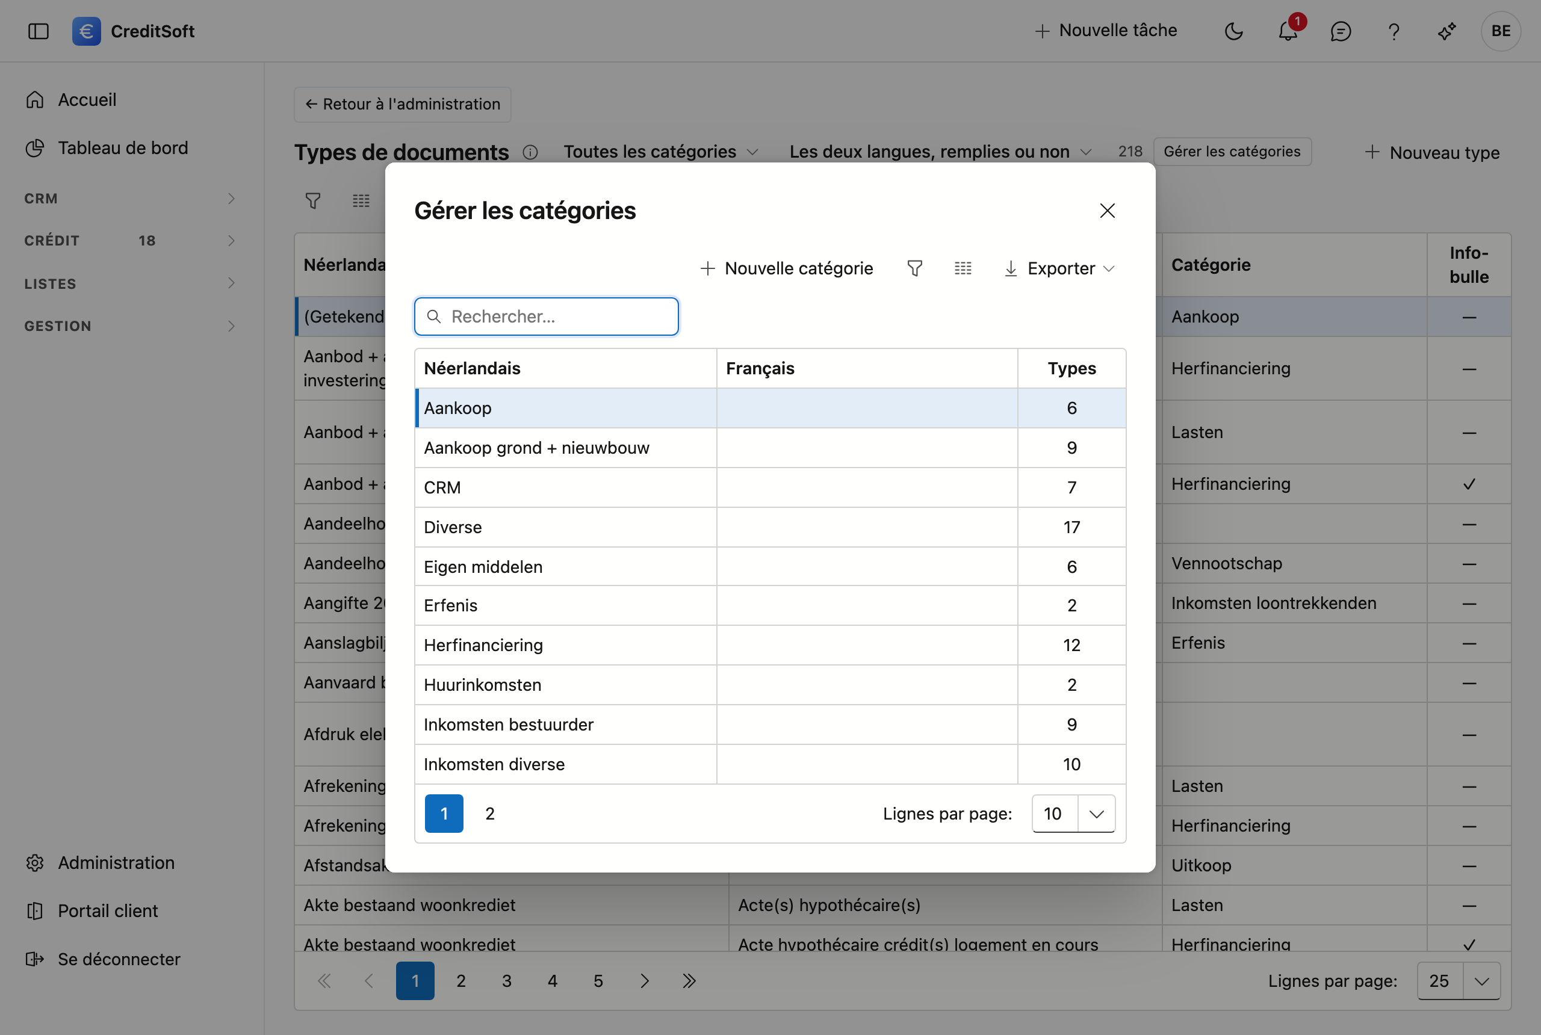Click Nouvelle catégorie button
Image resolution: width=1541 pixels, height=1035 pixels.
[x=786, y=268]
